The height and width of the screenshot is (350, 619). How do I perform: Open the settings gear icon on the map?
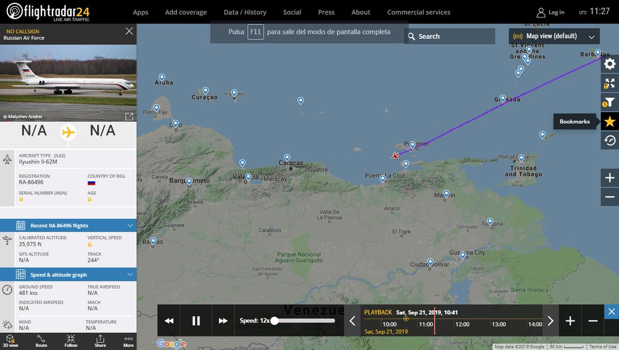(x=610, y=64)
